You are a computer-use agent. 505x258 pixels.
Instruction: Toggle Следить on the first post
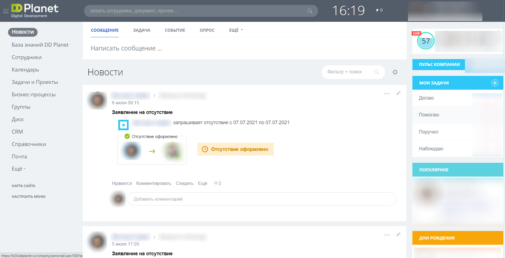click(x=184, y=183)
